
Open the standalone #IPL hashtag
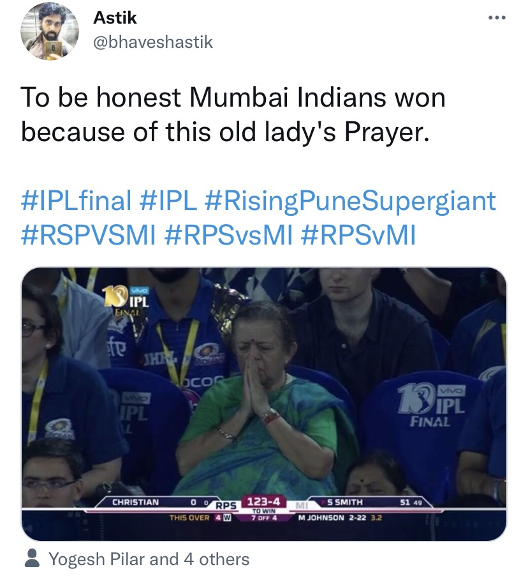point(168,201)
